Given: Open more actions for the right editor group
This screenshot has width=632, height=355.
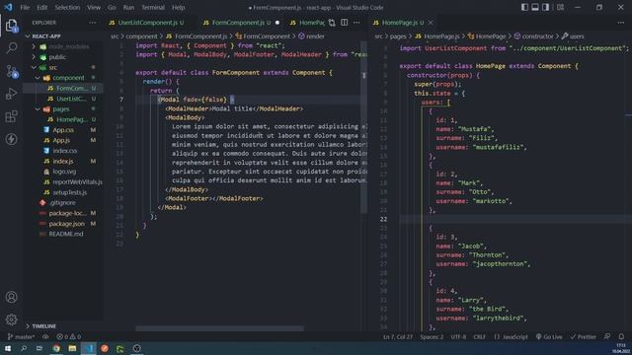Looking at the screenshot, I should click(621, 23).
